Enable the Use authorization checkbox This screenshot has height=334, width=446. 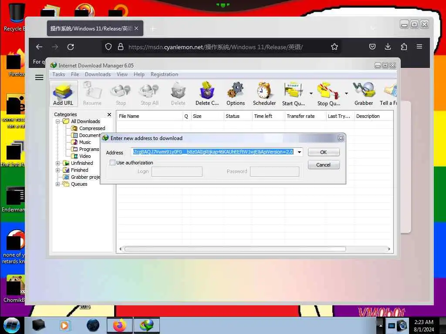coord(113,163)
